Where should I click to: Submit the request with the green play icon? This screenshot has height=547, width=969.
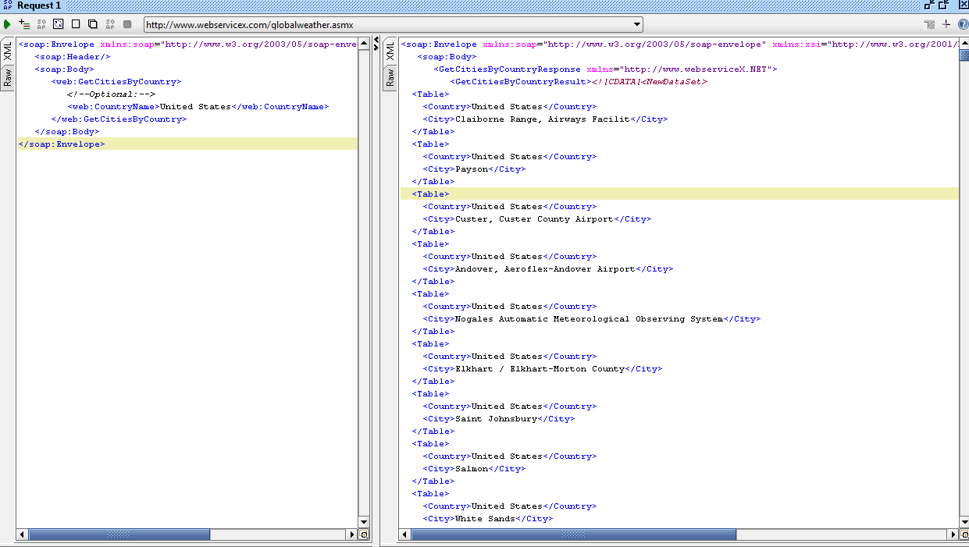coord(8,25)
